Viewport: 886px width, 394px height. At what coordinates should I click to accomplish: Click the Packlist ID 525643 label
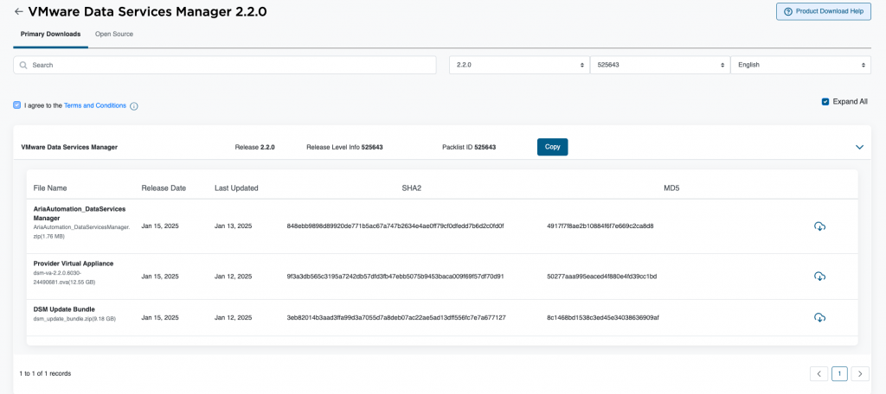tap(469, 147)
